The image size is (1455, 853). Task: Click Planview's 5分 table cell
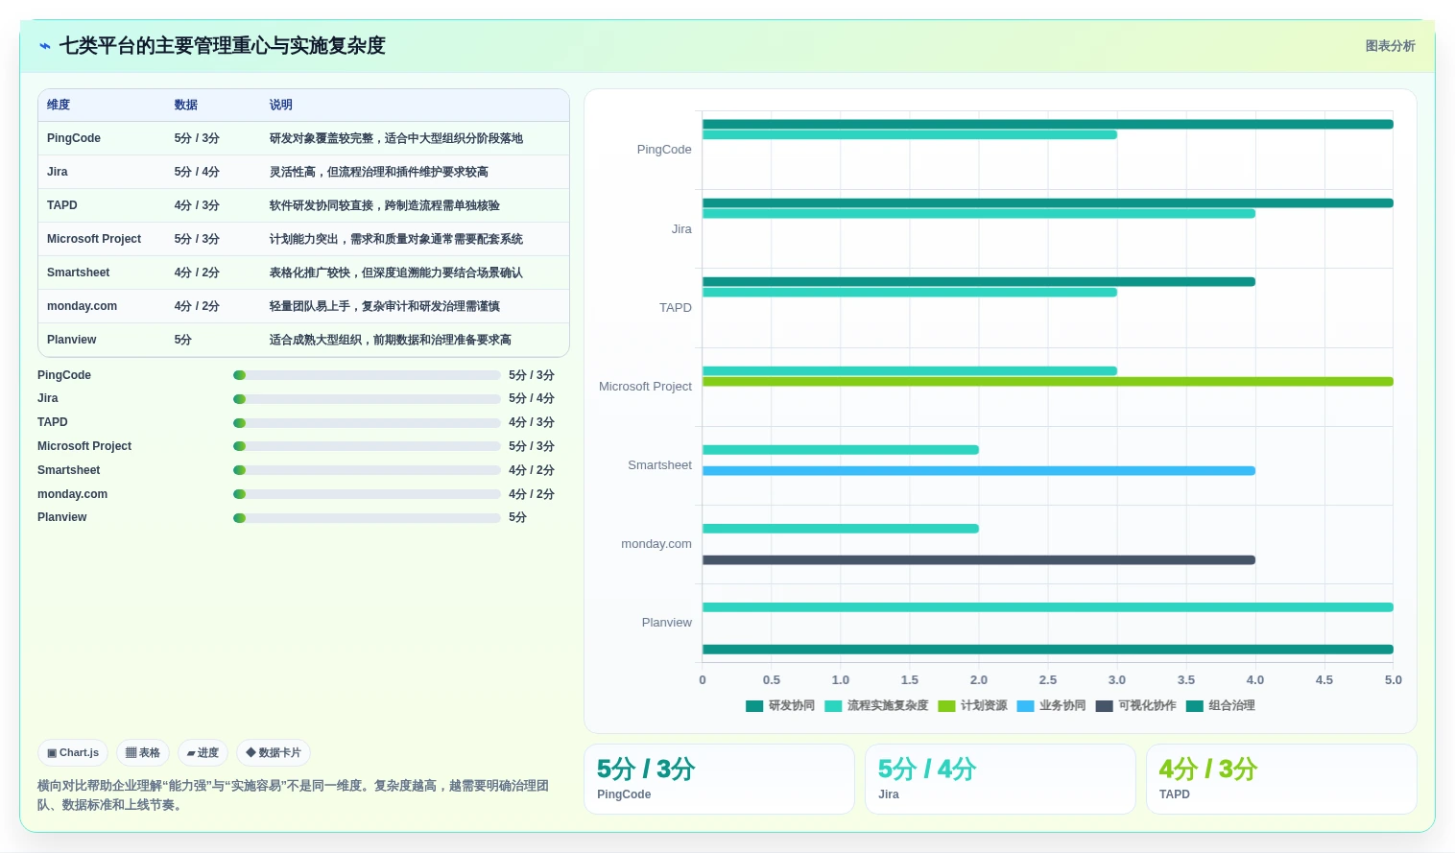click(x=183, y=340)
